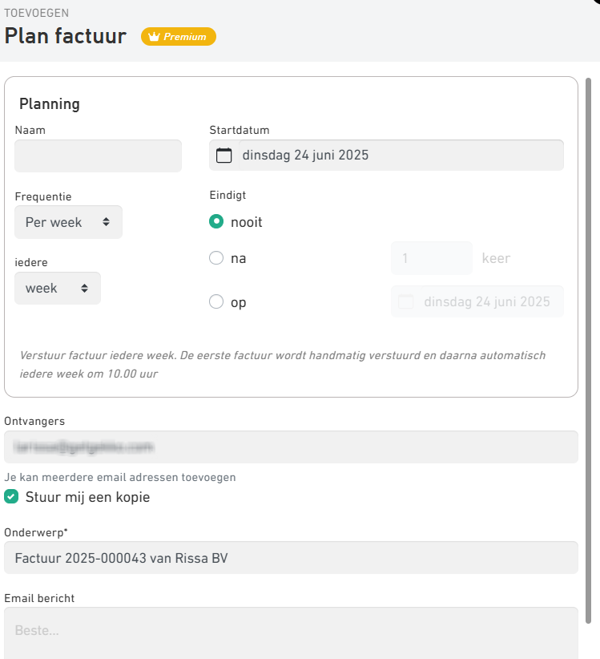Click the Ontvangers email field
Image resolution: width=600 pixels, height=659 pixels.
(291, 447)
